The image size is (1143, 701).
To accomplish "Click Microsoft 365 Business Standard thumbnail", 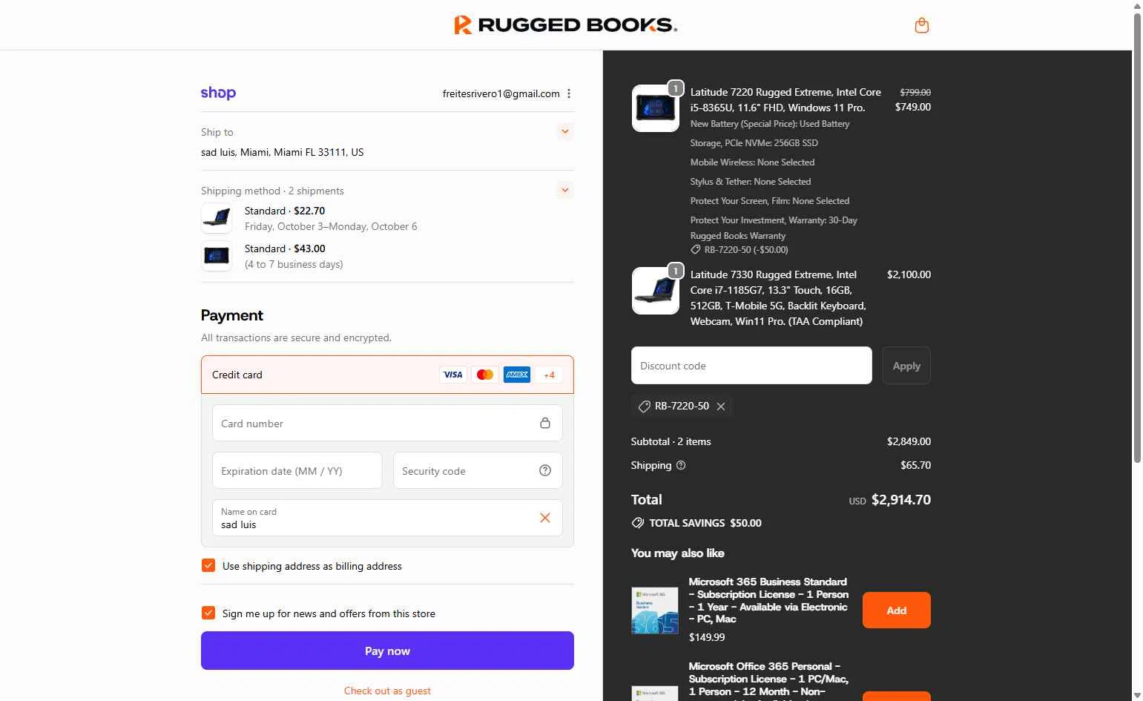I will [655, 611].
